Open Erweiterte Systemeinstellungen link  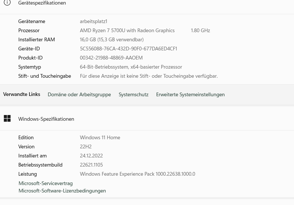(x=190, y=95)
